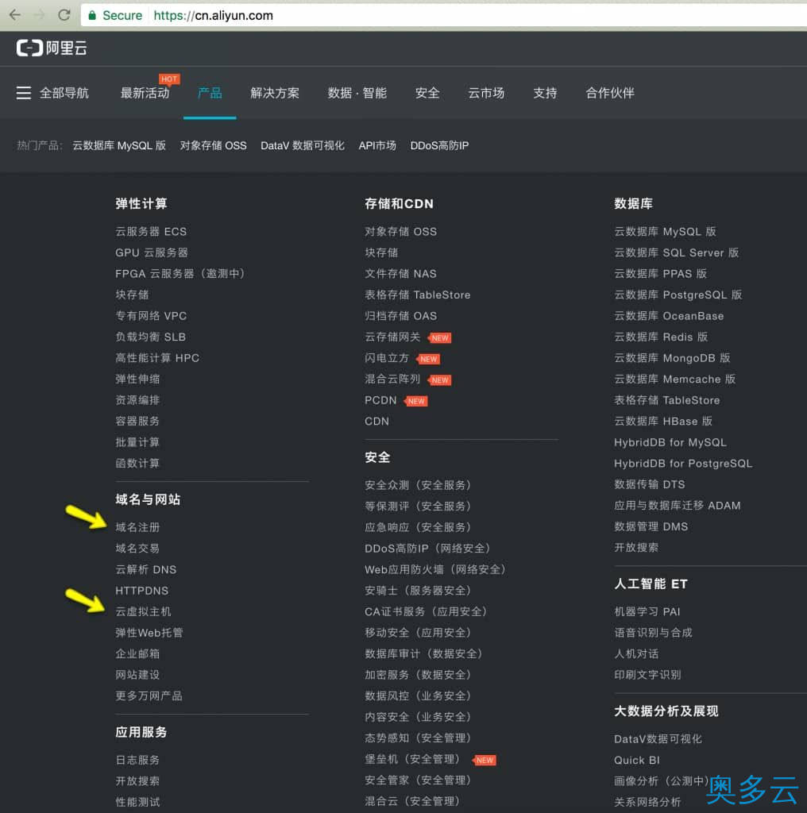Image resolution: width=807 pixels, height=813 pixels.
Task: Open FPGA 云服务器 (邀测中) link
Action: click(180, 274)
